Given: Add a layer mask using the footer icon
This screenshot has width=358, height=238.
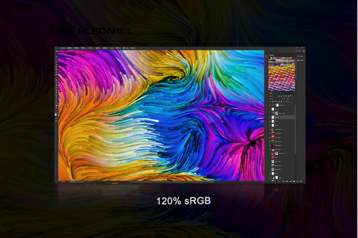Looking at the screenshot, I should click(x=287, y=181).
